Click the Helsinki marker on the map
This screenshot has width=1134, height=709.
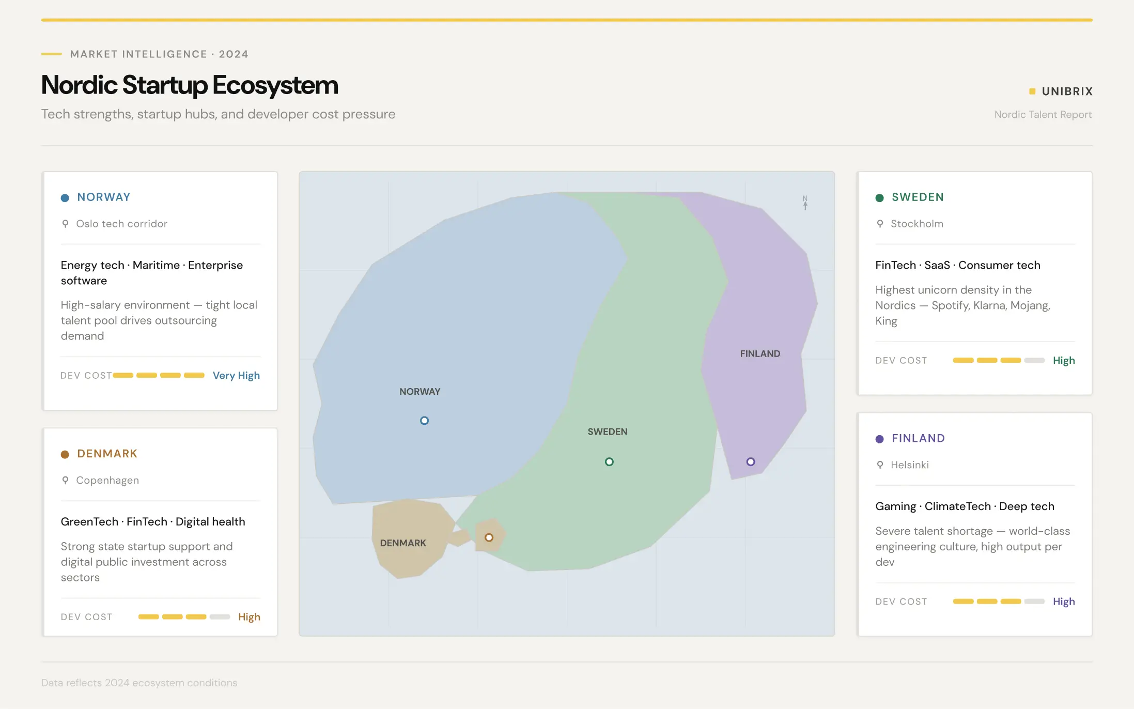(x=751, y=462)
